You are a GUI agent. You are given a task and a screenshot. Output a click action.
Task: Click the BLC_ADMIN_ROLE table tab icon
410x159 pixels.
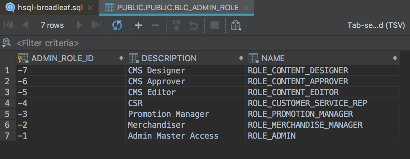(109, 7)
